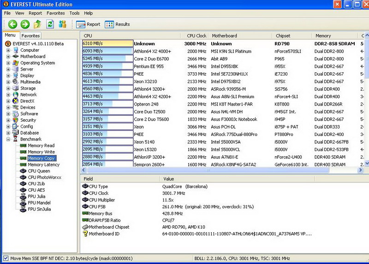
Task: Click the Users toolbar icon
Action: click(62, 24)
